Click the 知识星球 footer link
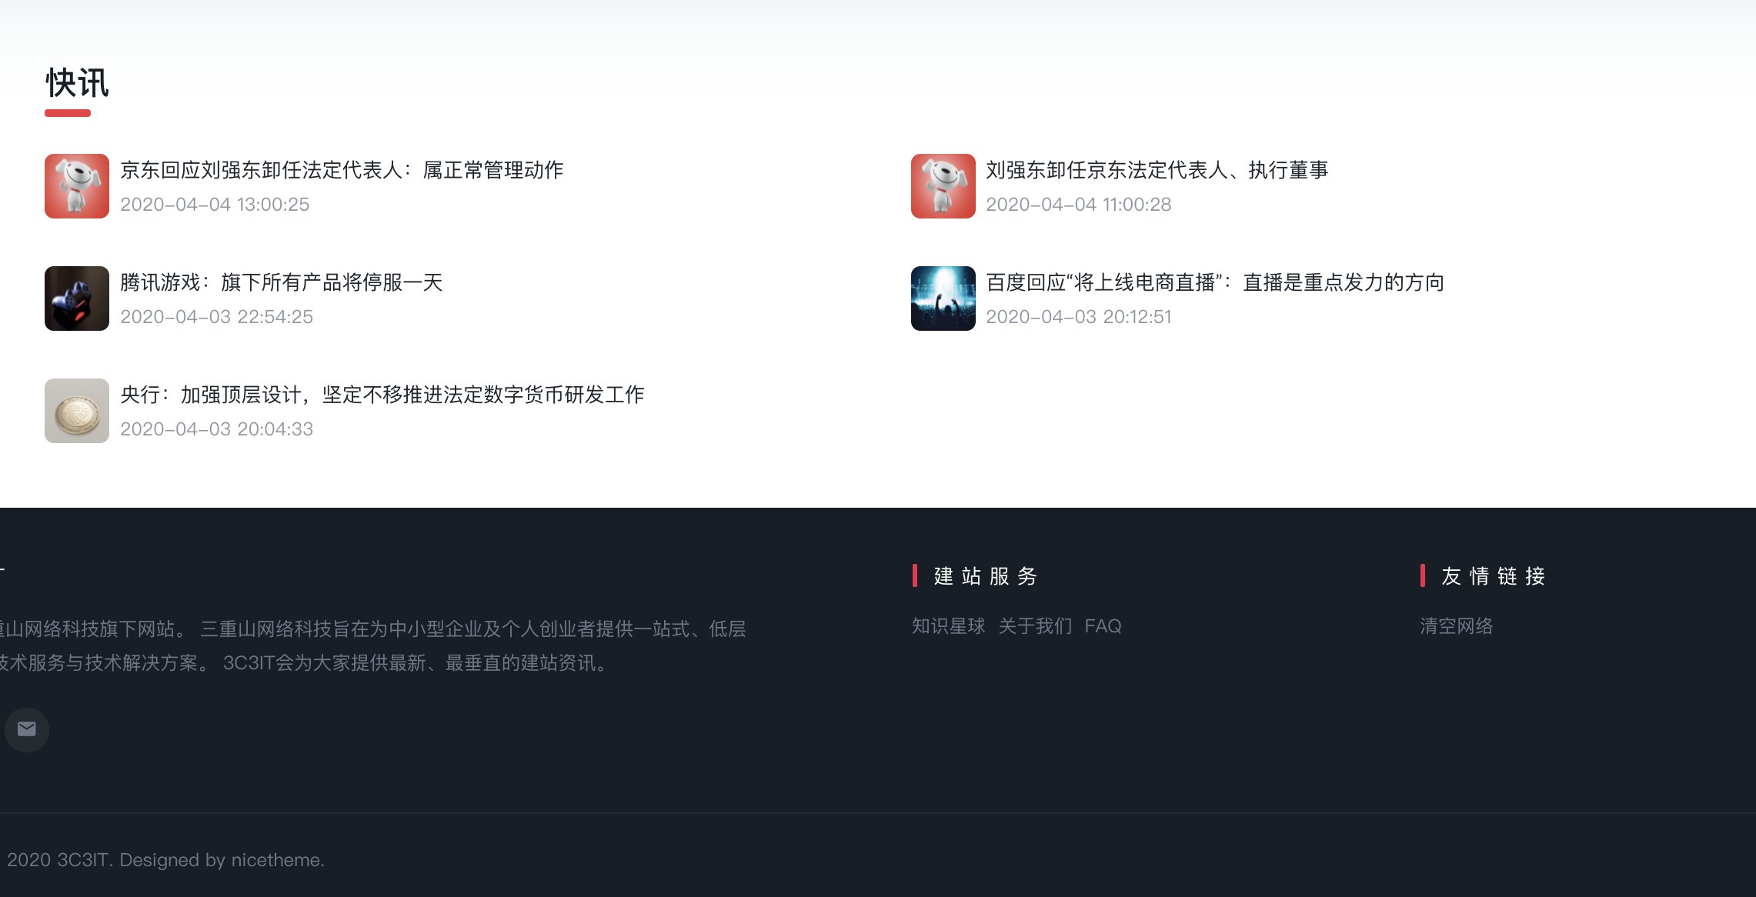 click(949, 626)
